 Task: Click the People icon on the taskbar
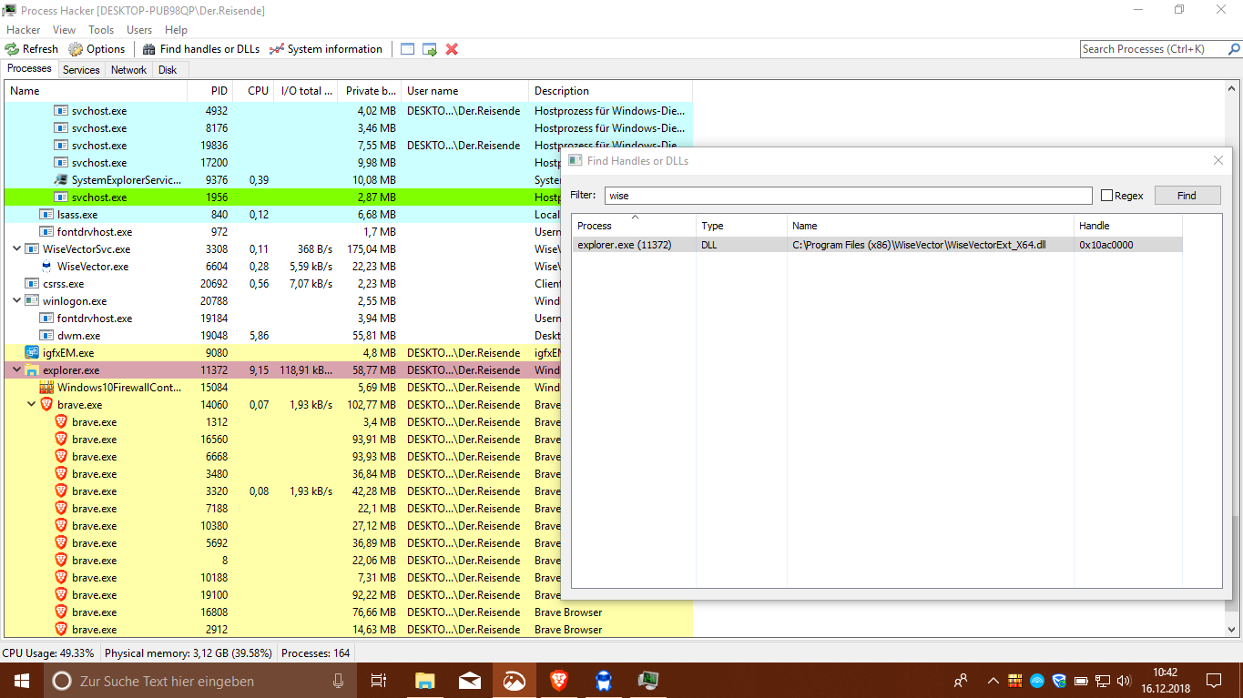tap(961, 681)
